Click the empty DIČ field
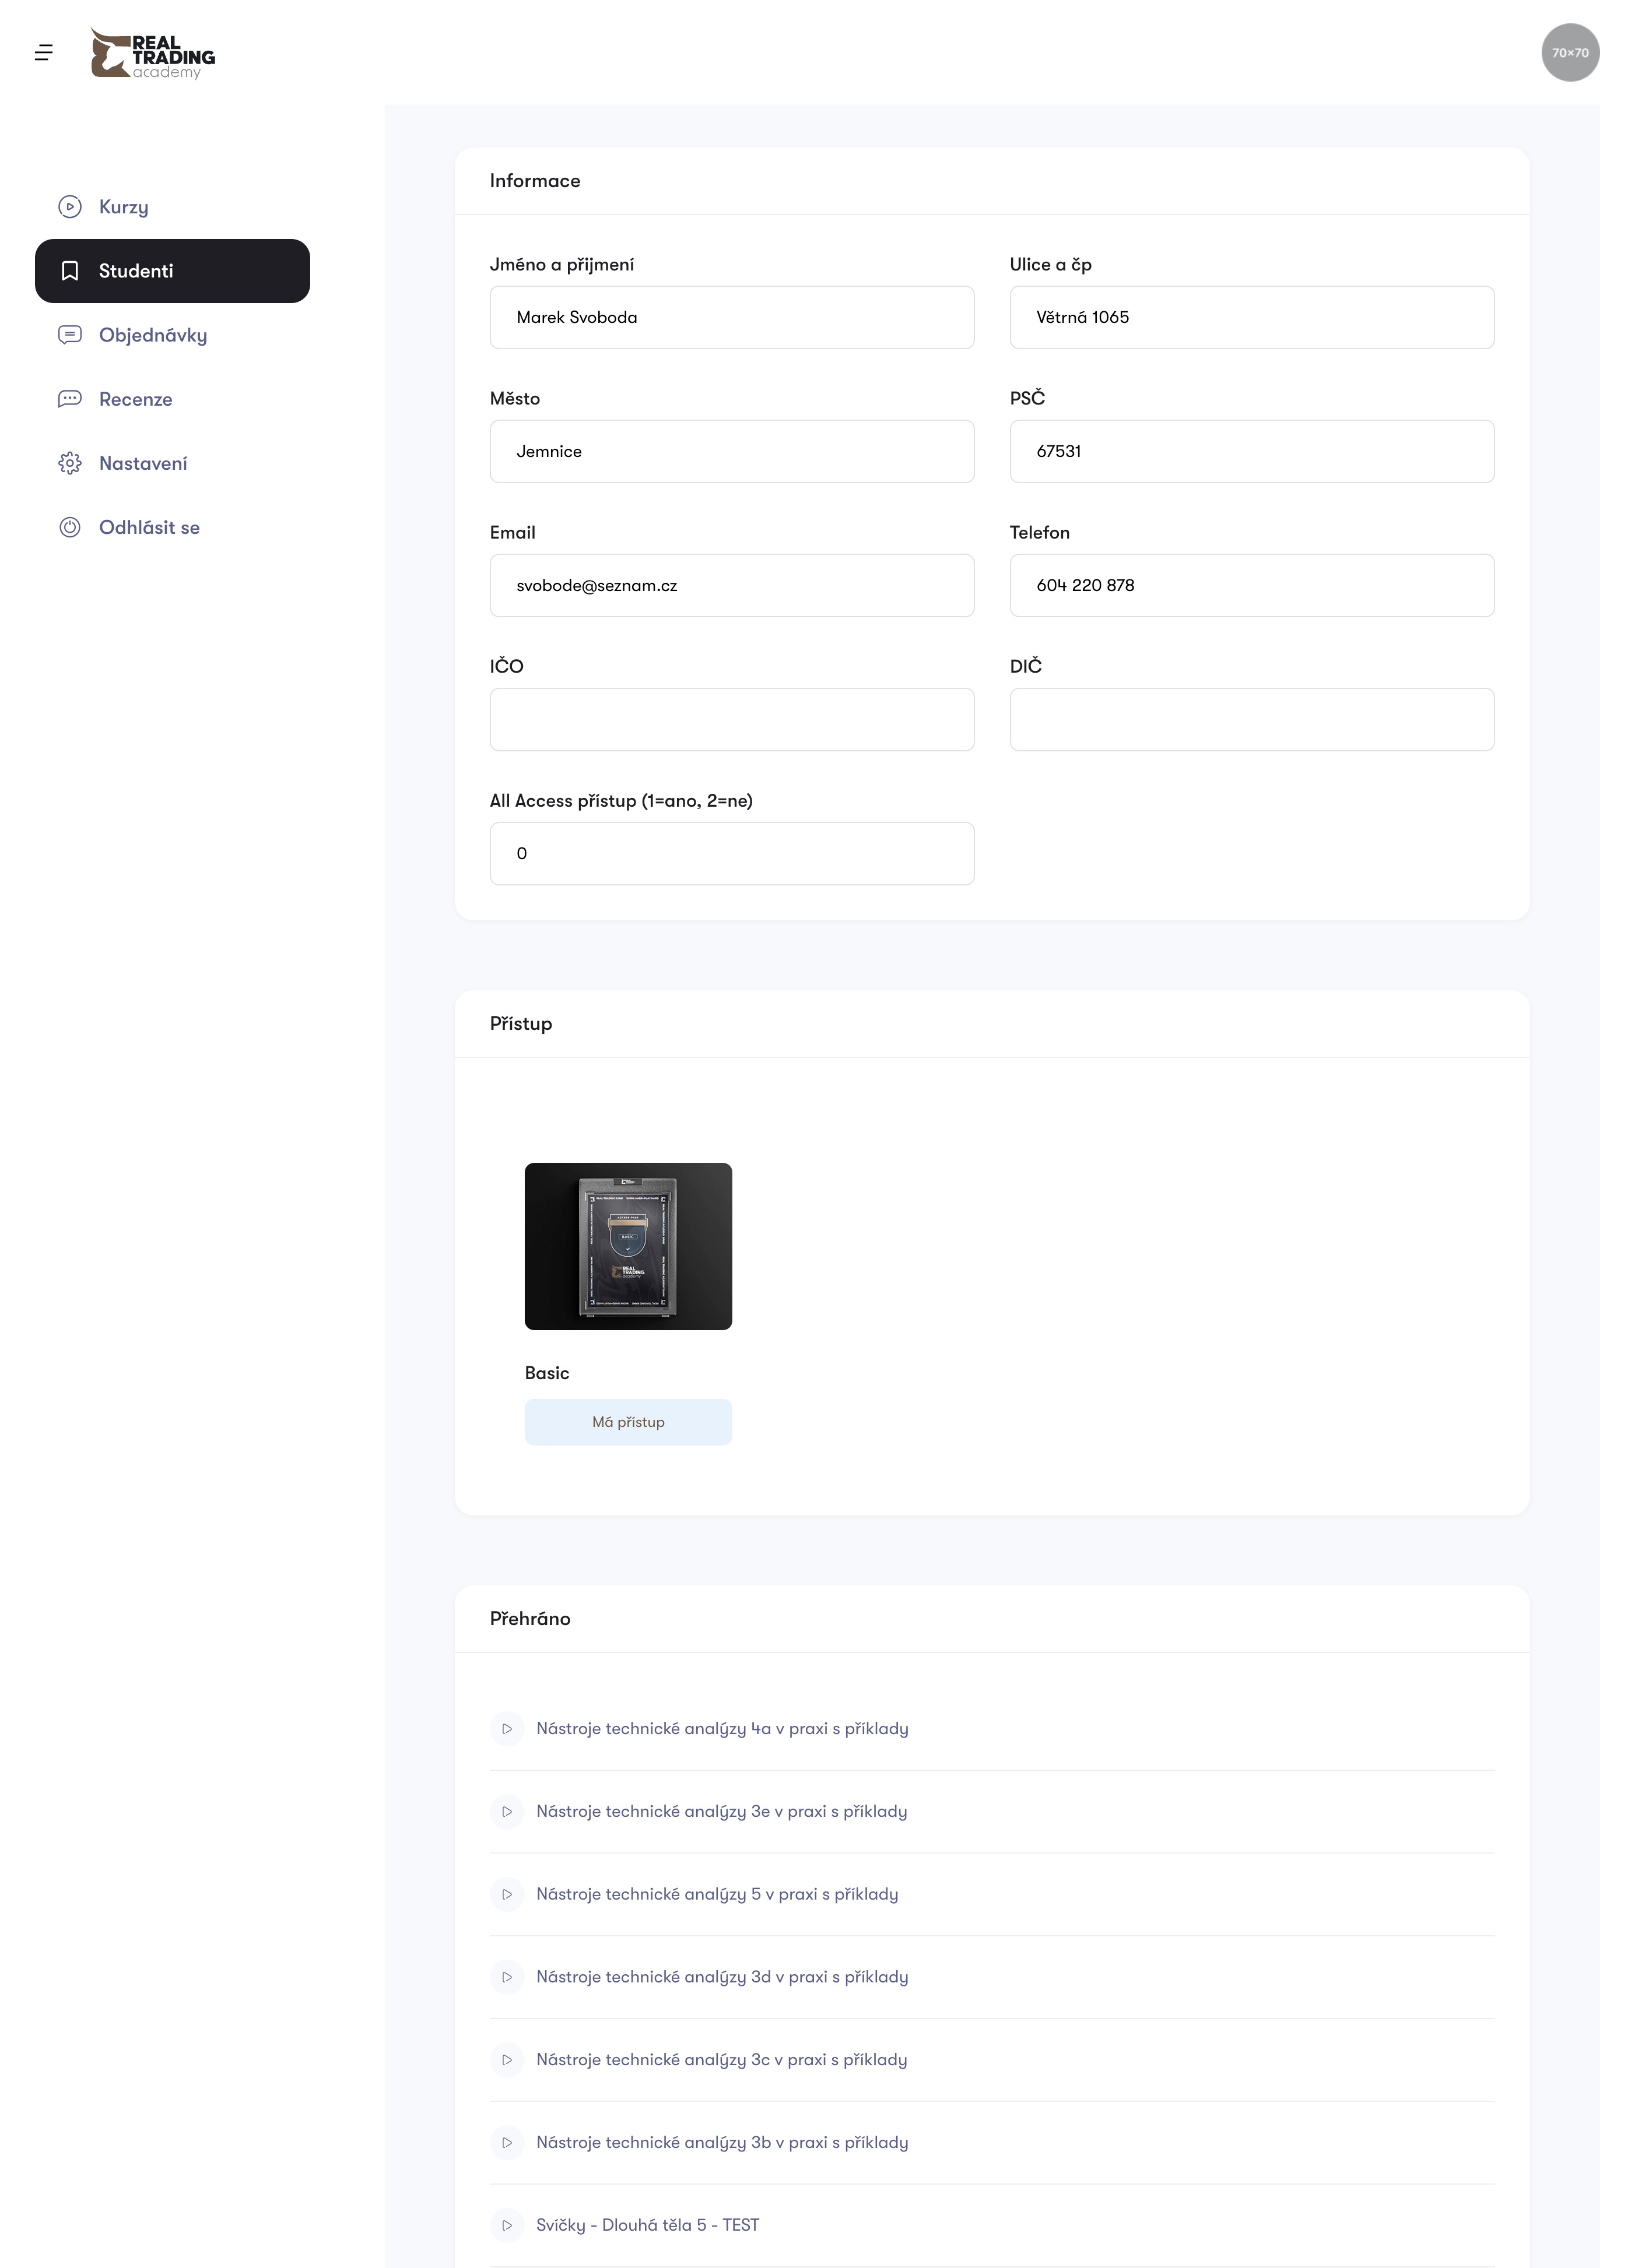The height and width of the screenshot is (2268, 1635). (1252, 719)
